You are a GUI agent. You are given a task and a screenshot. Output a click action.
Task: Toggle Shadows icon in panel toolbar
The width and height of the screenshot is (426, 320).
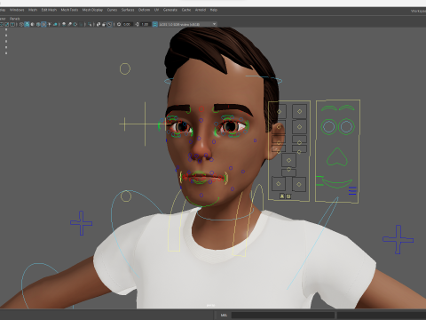55,24
